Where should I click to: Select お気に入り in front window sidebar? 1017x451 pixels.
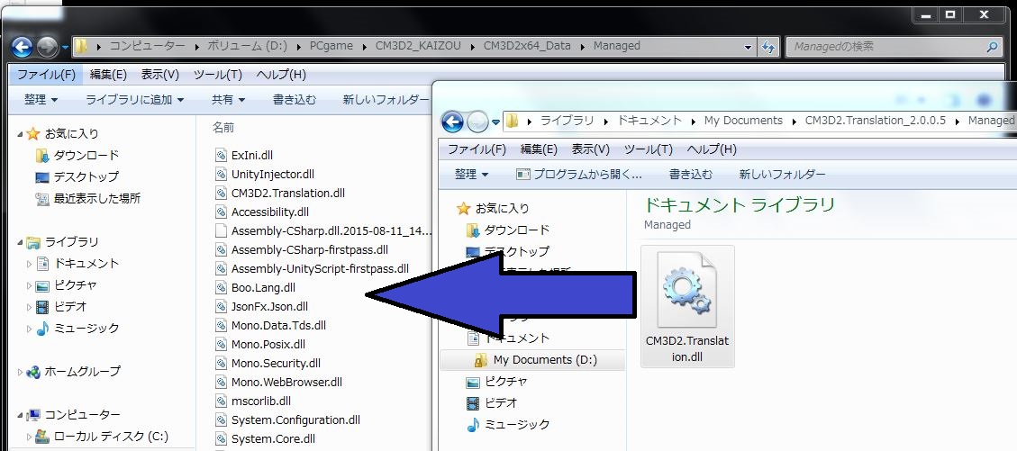pos(493,208)
